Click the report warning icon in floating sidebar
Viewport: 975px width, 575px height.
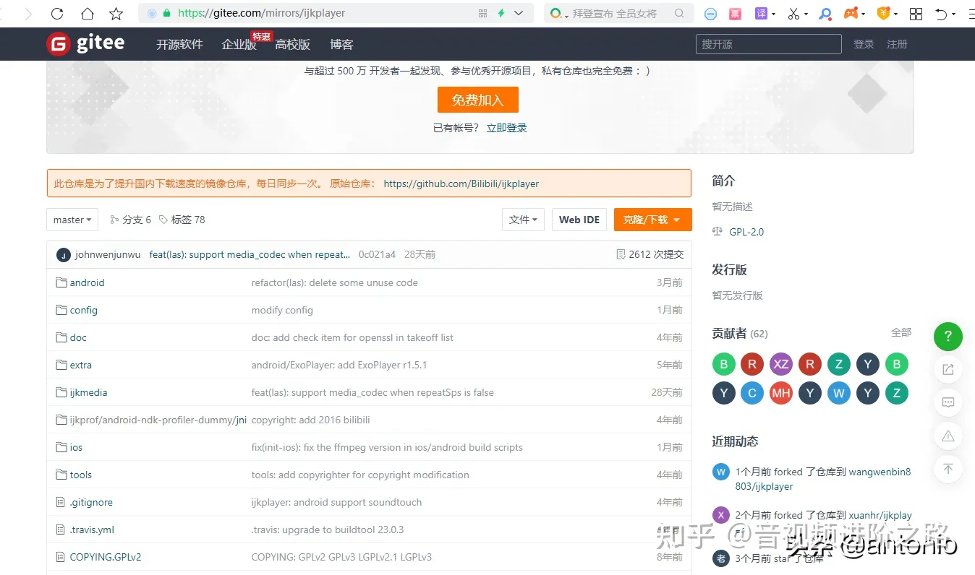point(948,436)
